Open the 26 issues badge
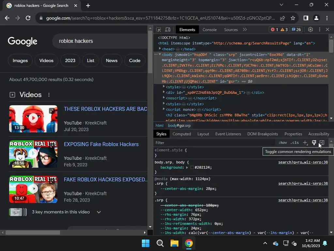 296,30
